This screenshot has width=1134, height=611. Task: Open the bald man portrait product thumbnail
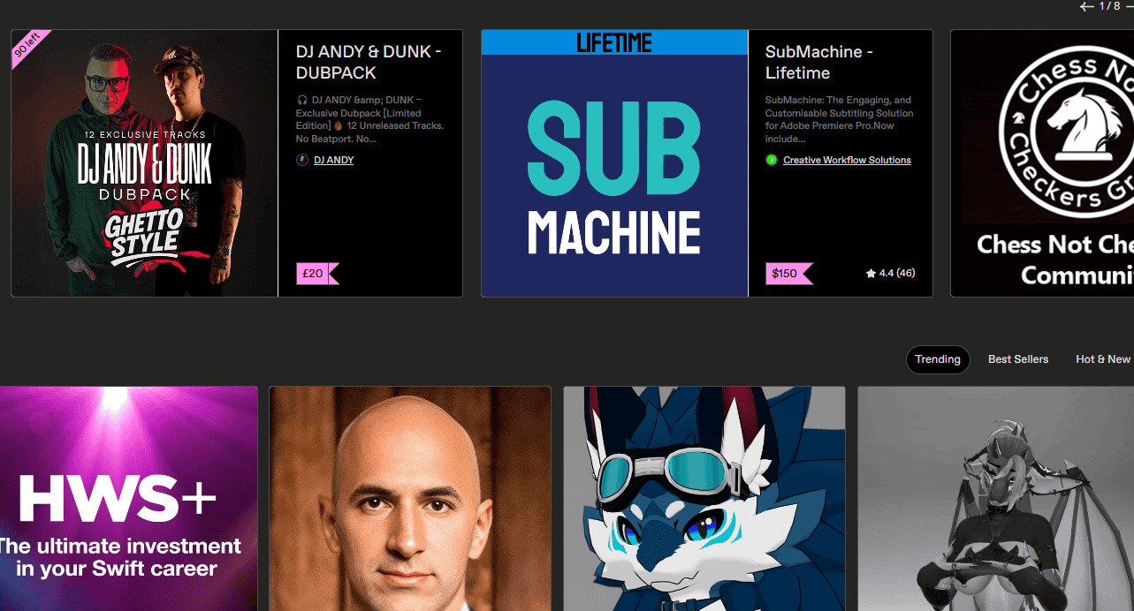410,498
